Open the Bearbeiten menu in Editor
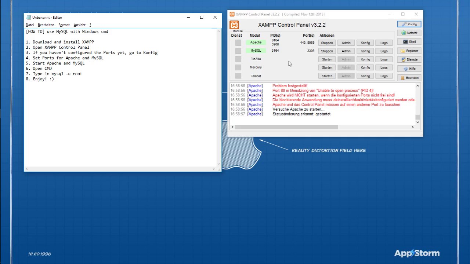 46,25
